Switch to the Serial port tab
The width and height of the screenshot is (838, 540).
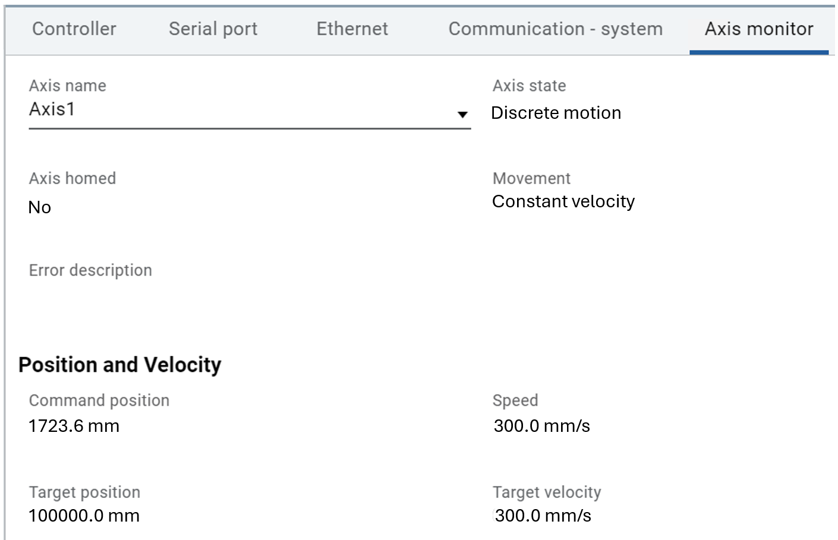tap(213, 29)
